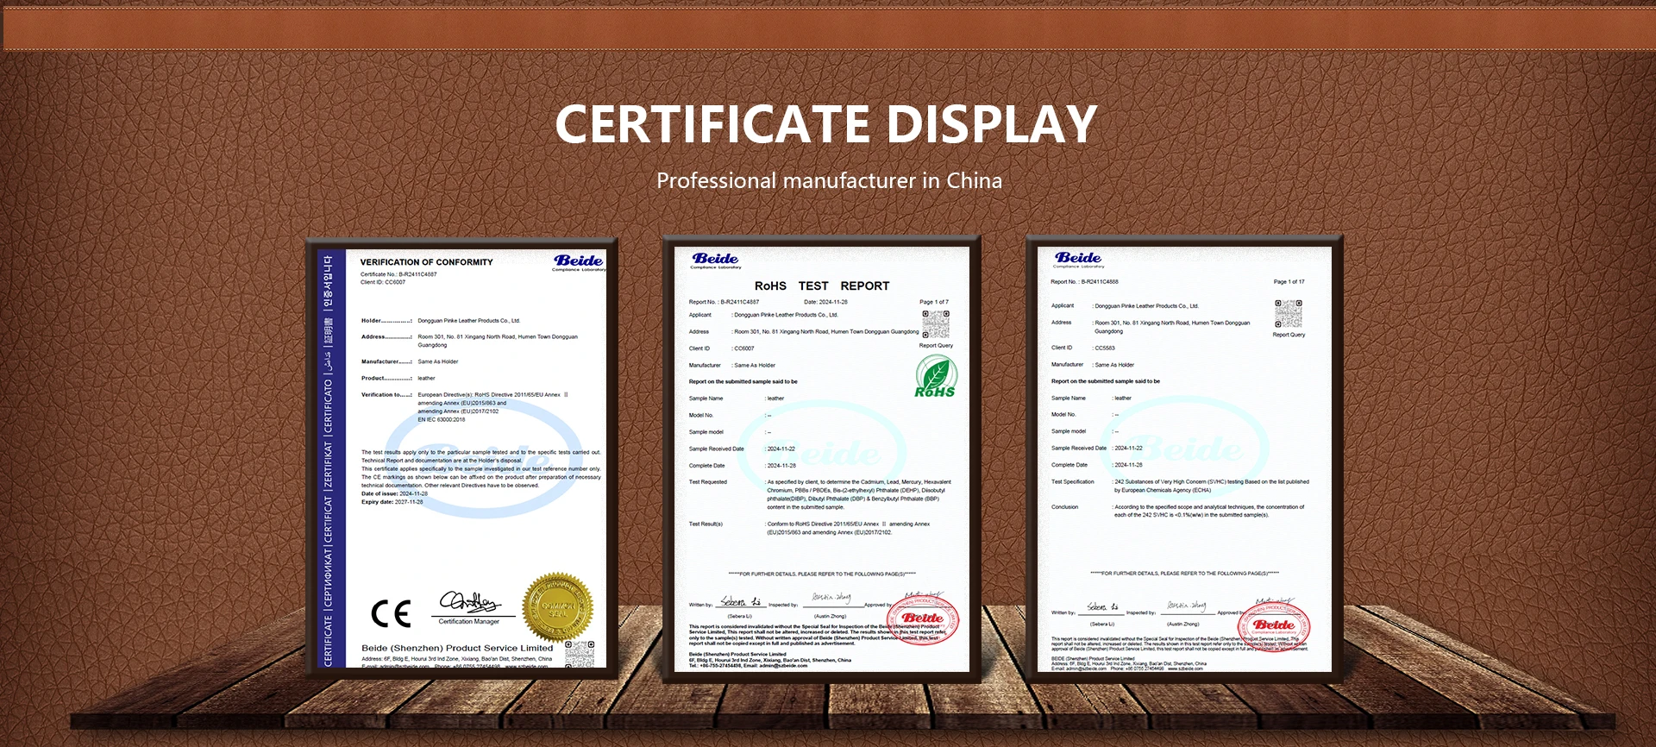This screenshot has height=747, width=1656.
Task: Click the Beide logo atop the RoHS report
Action: pyautogui.click(x=715, y=260)
